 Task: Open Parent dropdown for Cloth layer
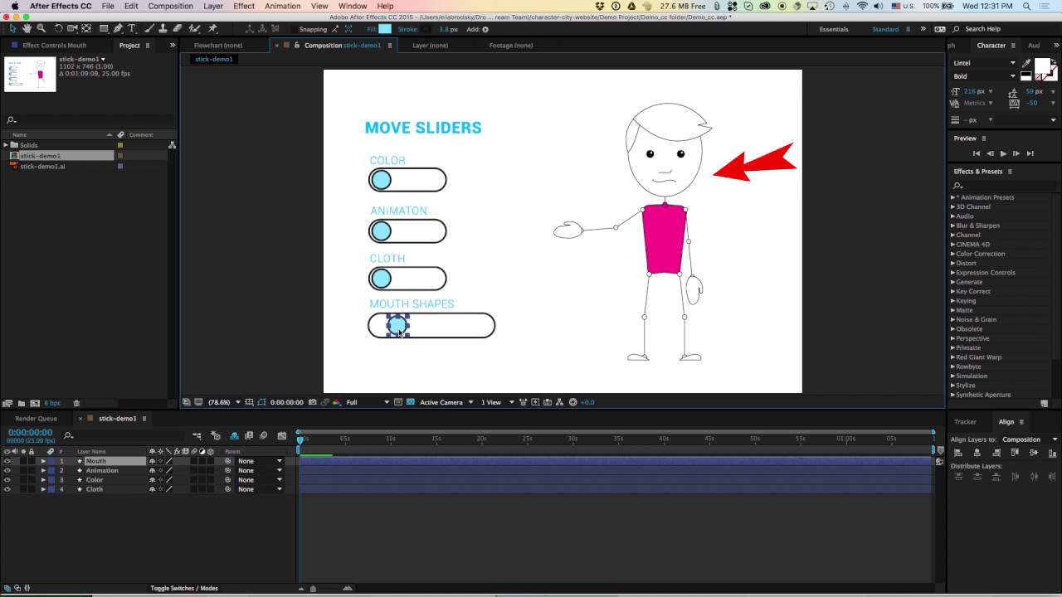coord(261,489)
